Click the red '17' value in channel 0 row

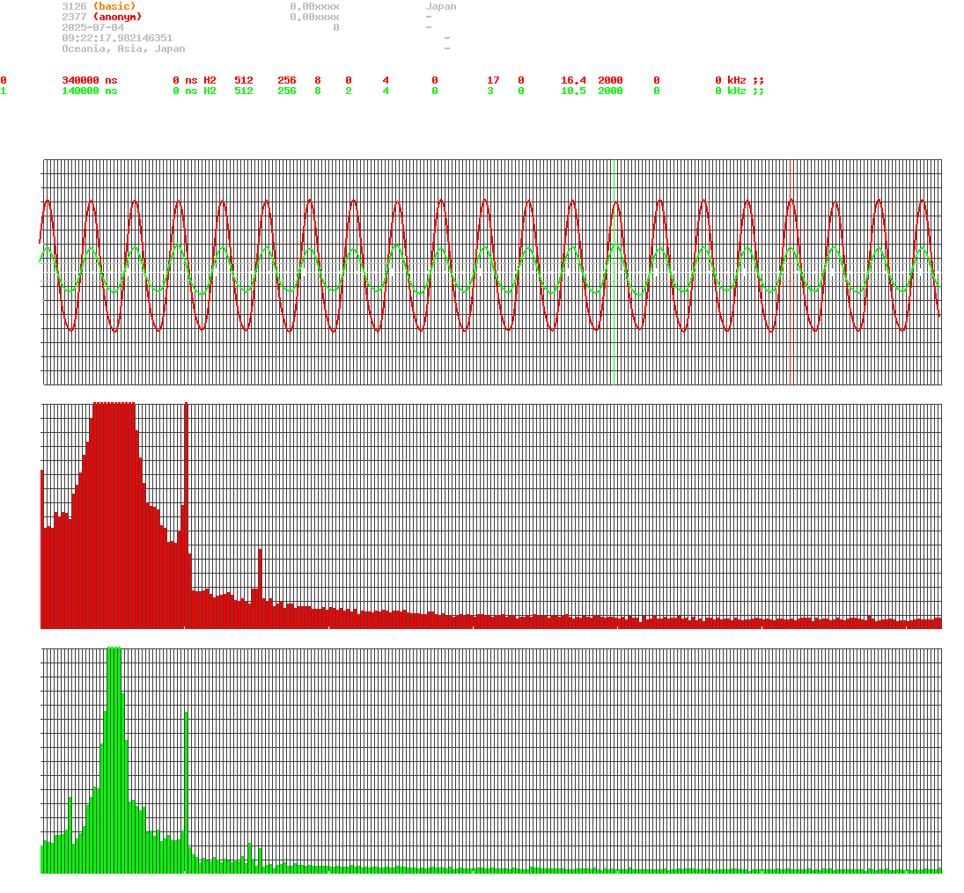(493, 81)
